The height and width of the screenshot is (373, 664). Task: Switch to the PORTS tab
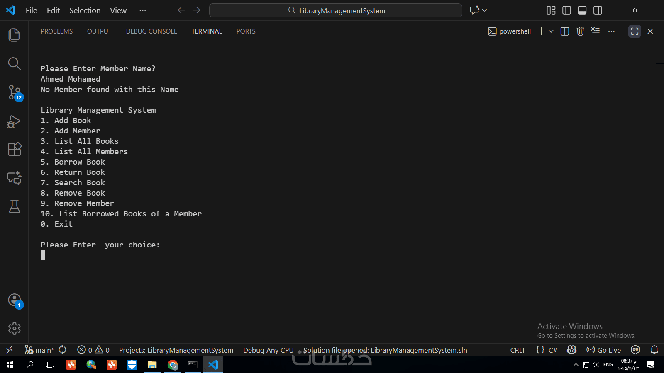tap(246, 31)
